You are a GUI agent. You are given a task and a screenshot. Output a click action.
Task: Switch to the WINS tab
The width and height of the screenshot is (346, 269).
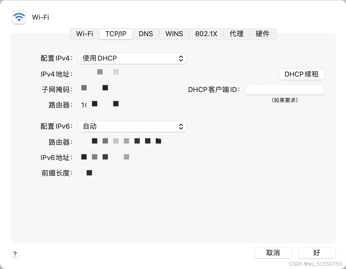(174, 34)
